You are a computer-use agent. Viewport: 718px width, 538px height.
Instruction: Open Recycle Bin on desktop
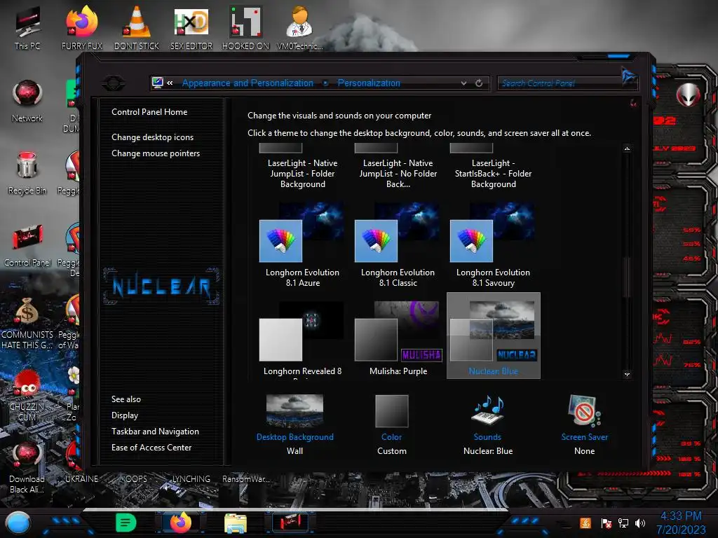click(27, 173)
